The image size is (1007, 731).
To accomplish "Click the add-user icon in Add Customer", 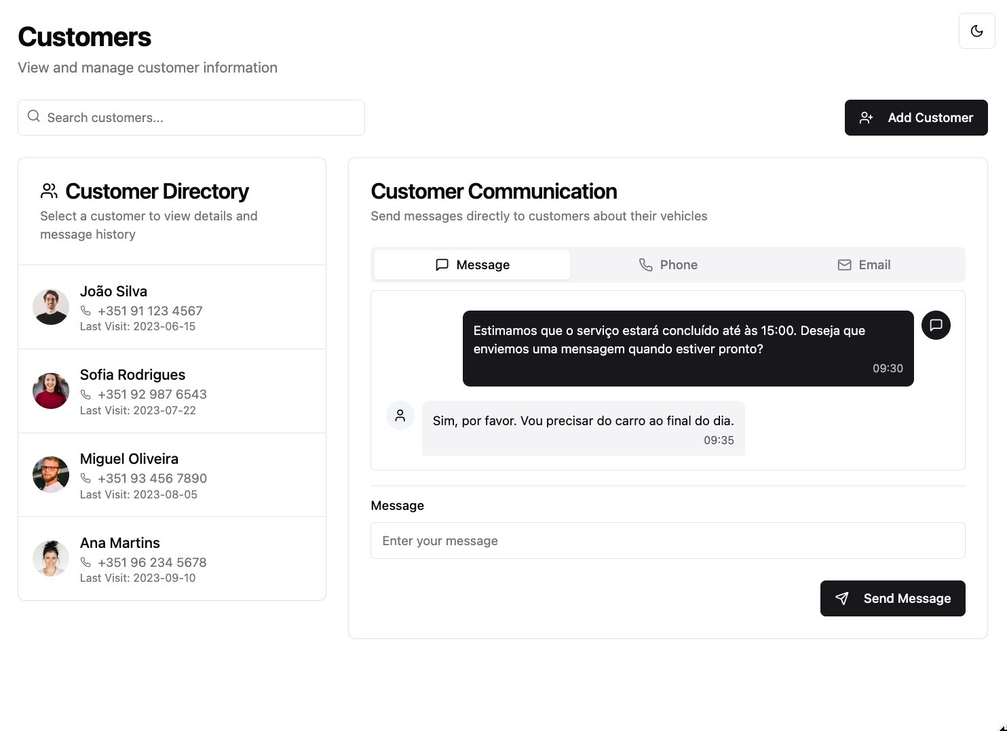I will pyautogui.click(x=866, y=117).
